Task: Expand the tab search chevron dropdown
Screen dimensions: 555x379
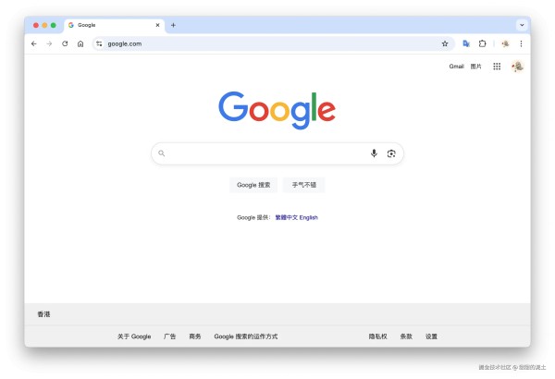Action: pyautogui.click(x=522, y=25)
